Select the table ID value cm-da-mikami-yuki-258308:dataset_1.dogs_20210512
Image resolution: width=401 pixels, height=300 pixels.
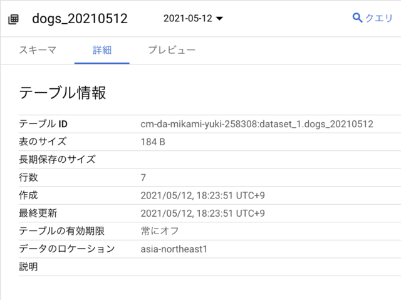coord(257,124)
